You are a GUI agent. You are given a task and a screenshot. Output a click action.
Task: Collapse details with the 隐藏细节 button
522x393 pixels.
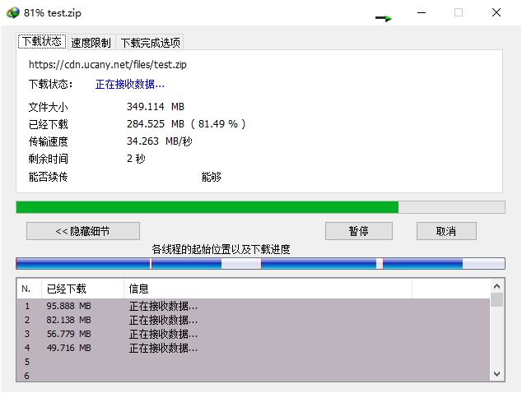[83, 231]
